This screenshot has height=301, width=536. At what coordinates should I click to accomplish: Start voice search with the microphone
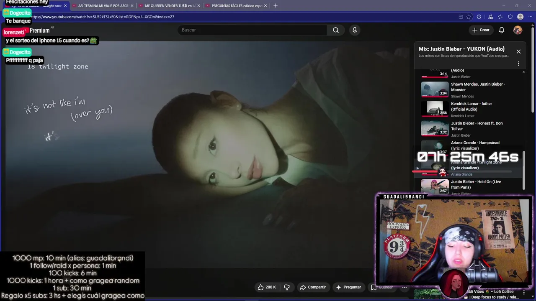pyautogui.click(x=355, y=30)
